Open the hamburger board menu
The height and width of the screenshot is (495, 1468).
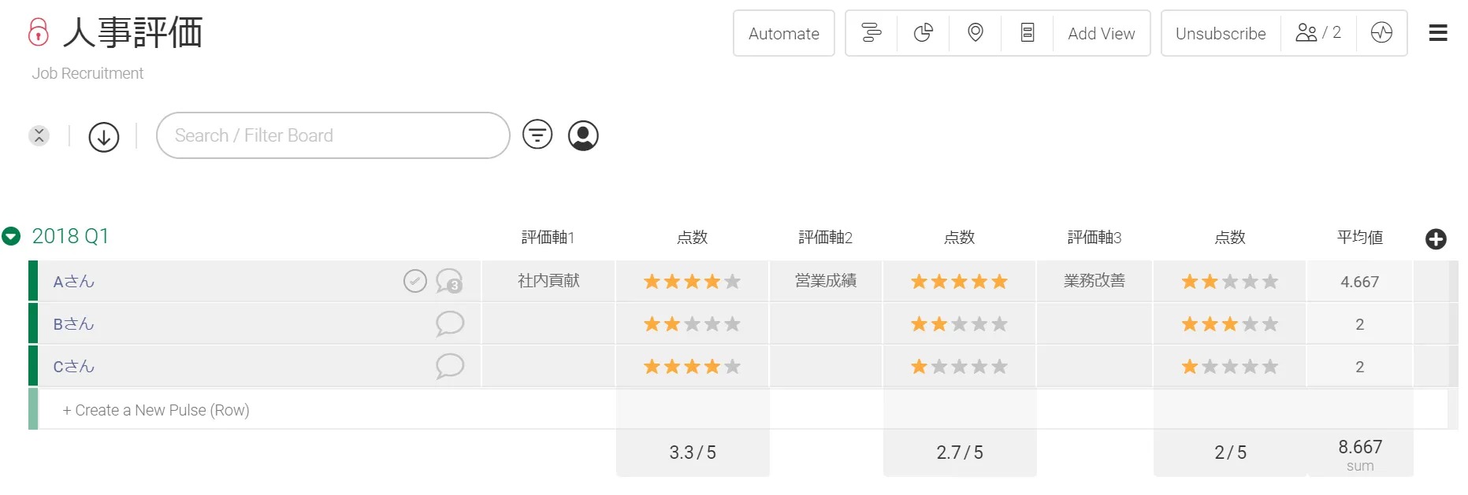click(x=1438, y=33)
